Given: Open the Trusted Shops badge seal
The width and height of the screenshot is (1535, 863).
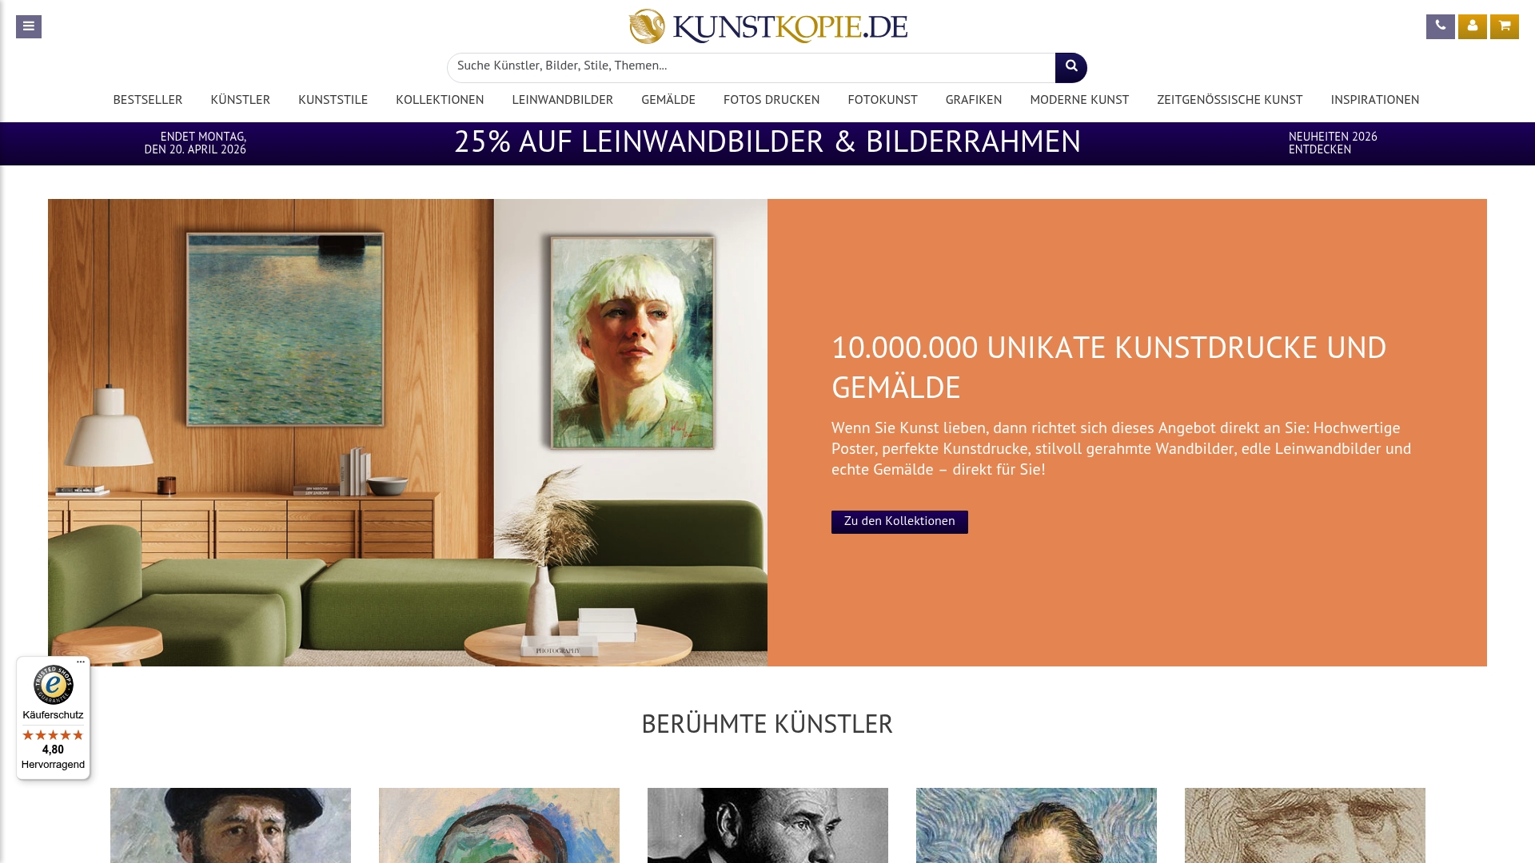Looking at the screenshot, I should pyautogui.click(x=53, y=685).
